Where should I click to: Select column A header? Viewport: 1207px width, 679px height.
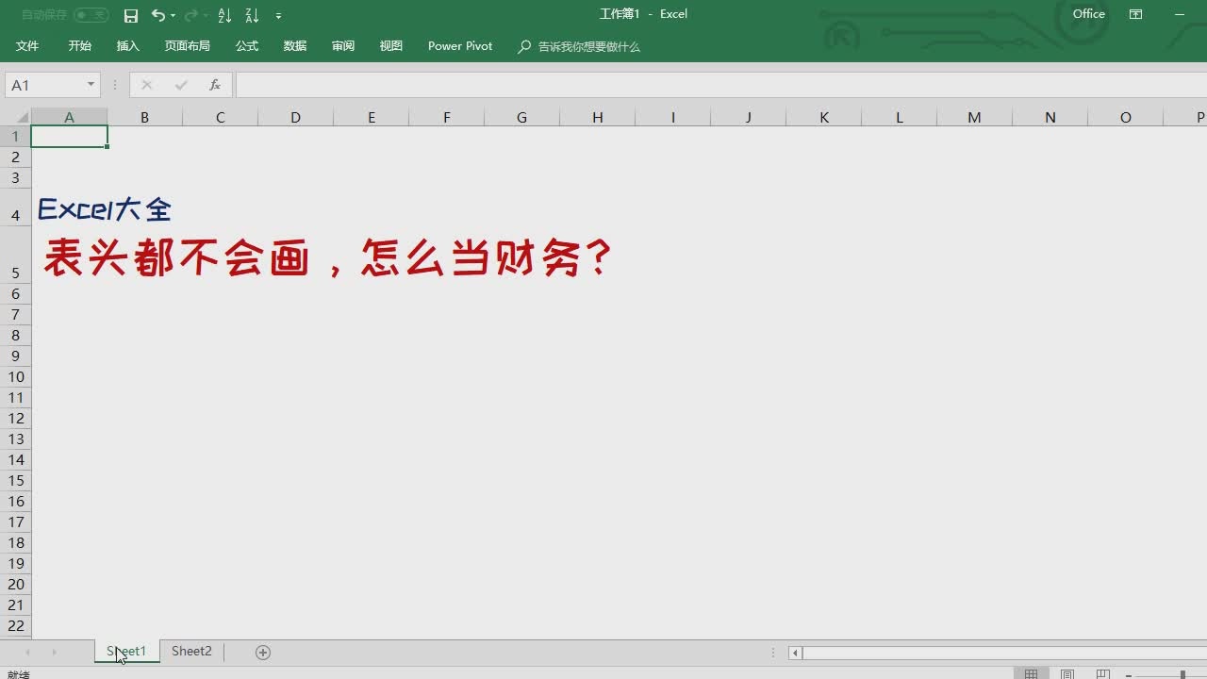pyautogui.click(x=69, y=117)
